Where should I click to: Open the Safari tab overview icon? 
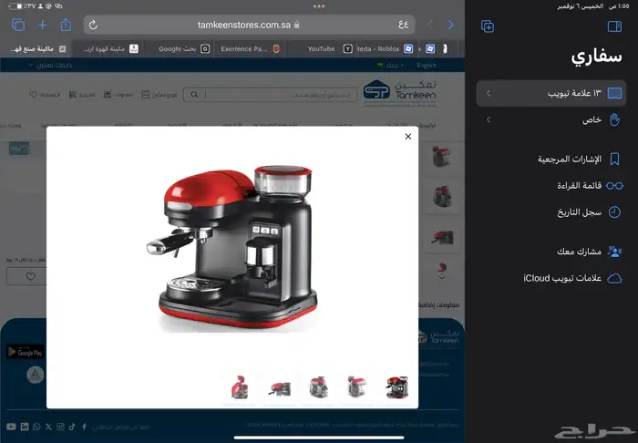(x=18, y=26)
